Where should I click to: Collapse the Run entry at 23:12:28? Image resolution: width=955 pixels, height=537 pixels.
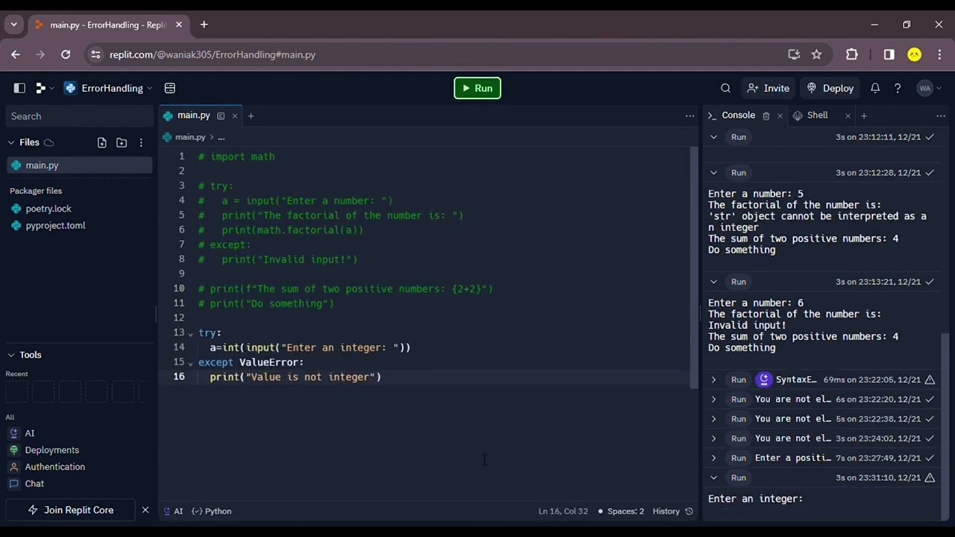(713, 173)
